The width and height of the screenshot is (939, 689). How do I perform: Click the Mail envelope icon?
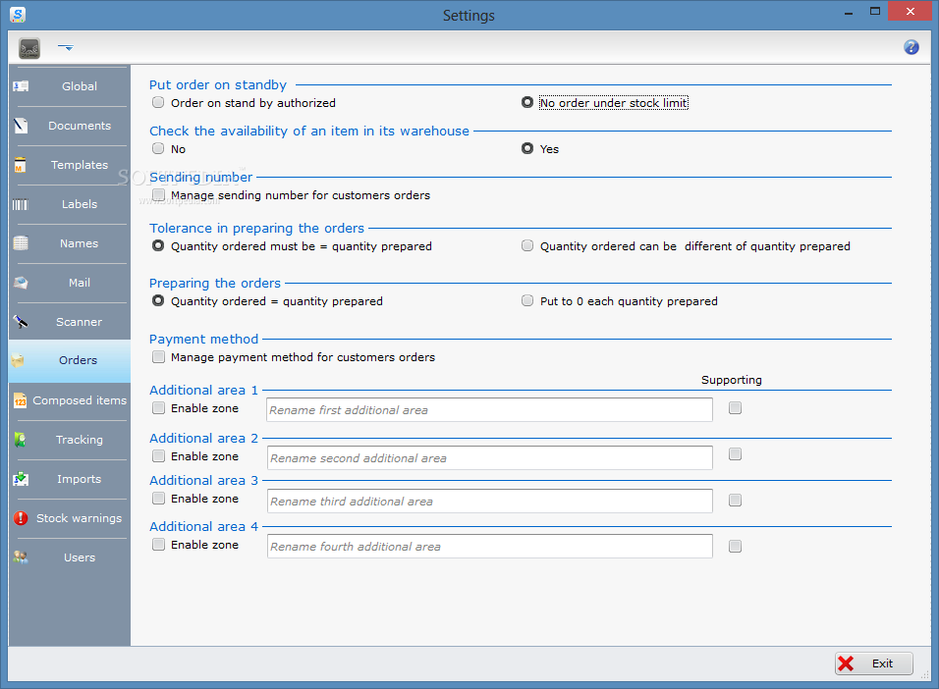pyautogui.click(x=21, y=283)
